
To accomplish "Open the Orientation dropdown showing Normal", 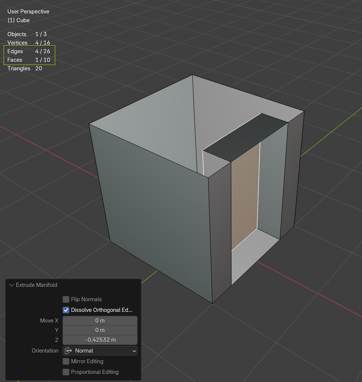I will point(100,351).
